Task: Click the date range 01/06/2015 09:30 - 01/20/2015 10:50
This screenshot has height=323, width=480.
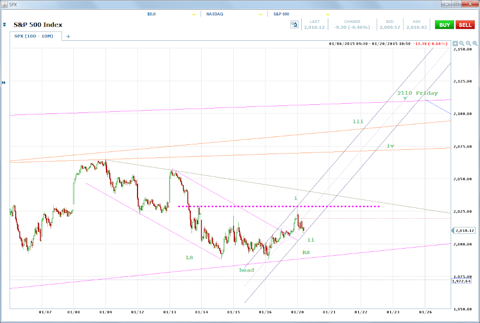Action: point(370,43)
